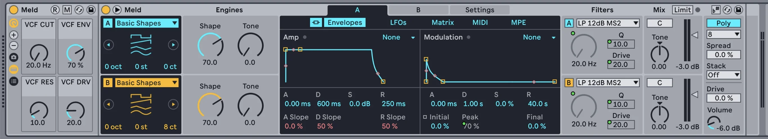Viewport: 768px width, 139px height.
Task: Open the LFOs modulation tab
Action: pyautogui.click(x=398, y=23)
